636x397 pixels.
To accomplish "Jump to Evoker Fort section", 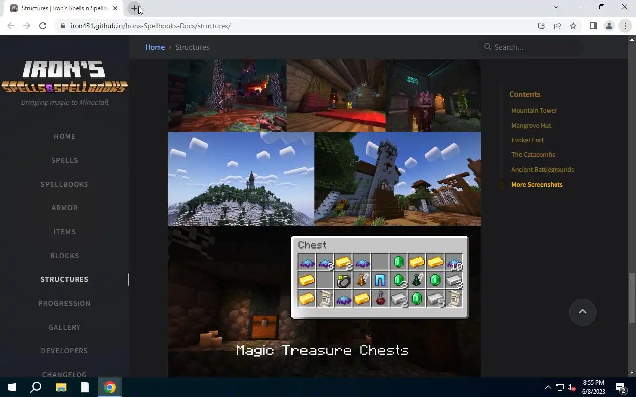I will coord(527,140).
